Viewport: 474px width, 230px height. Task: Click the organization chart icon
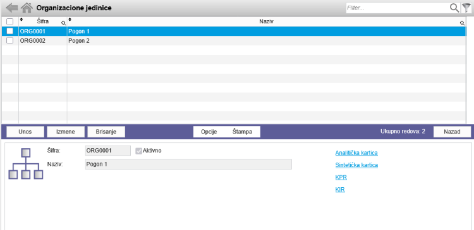(x=26, y=164)
